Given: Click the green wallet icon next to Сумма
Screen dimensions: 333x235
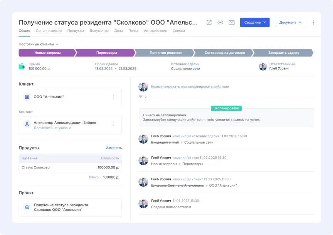Looking at the screenshot, I should [22, 67].
